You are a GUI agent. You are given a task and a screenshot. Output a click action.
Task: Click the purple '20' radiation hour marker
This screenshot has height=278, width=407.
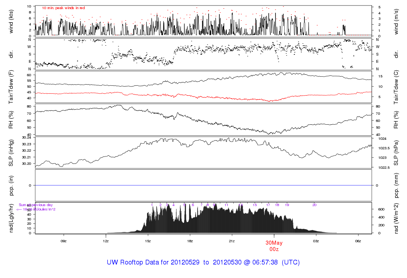(x=314, y=205)
